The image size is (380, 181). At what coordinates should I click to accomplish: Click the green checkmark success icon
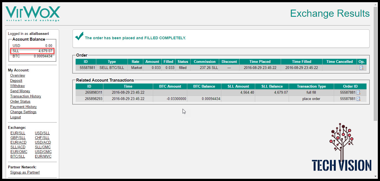pyautogui.click(x=79, y=36)
